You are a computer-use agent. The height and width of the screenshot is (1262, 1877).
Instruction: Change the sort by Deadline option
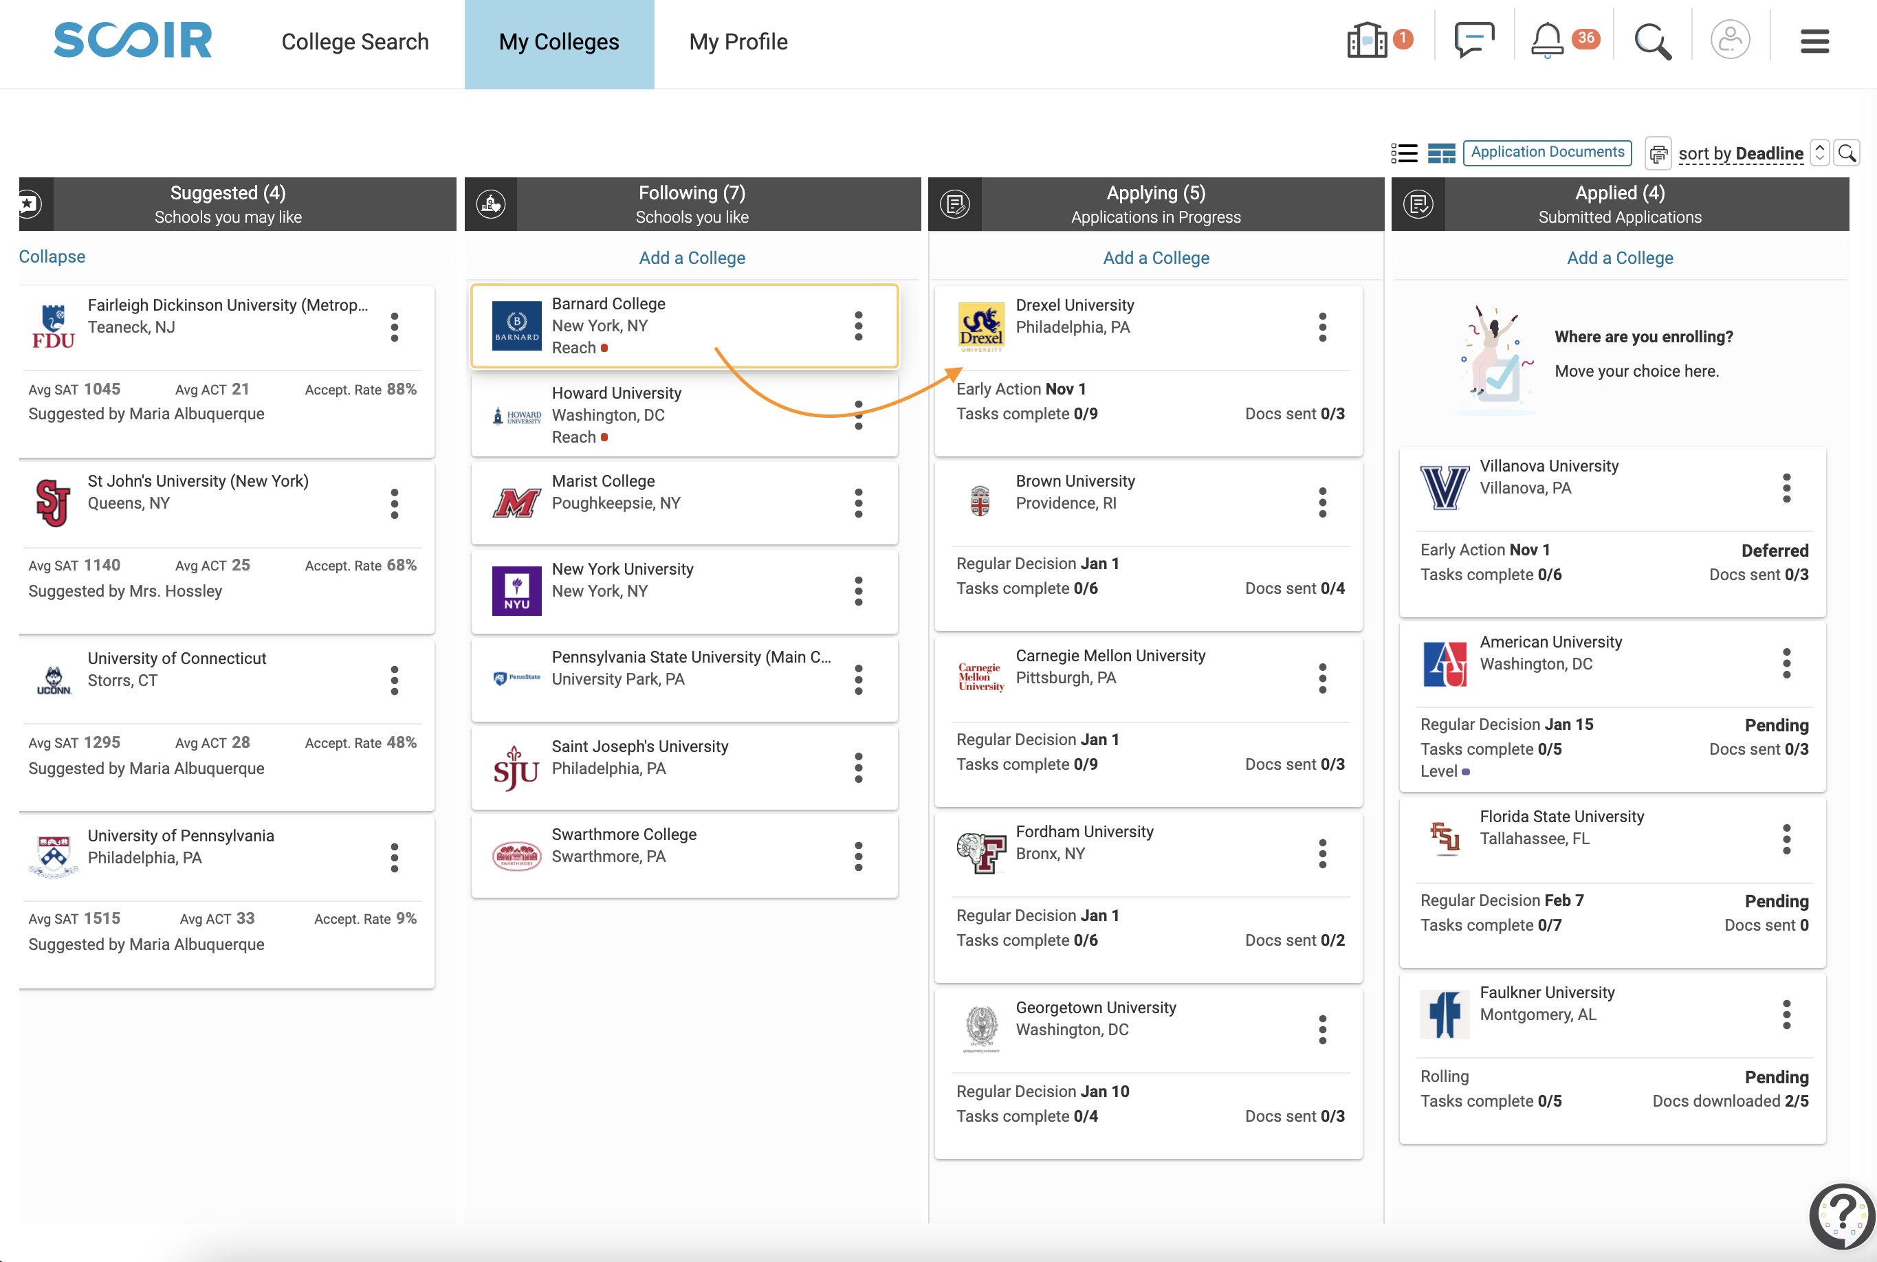[x=1740, y=154]
